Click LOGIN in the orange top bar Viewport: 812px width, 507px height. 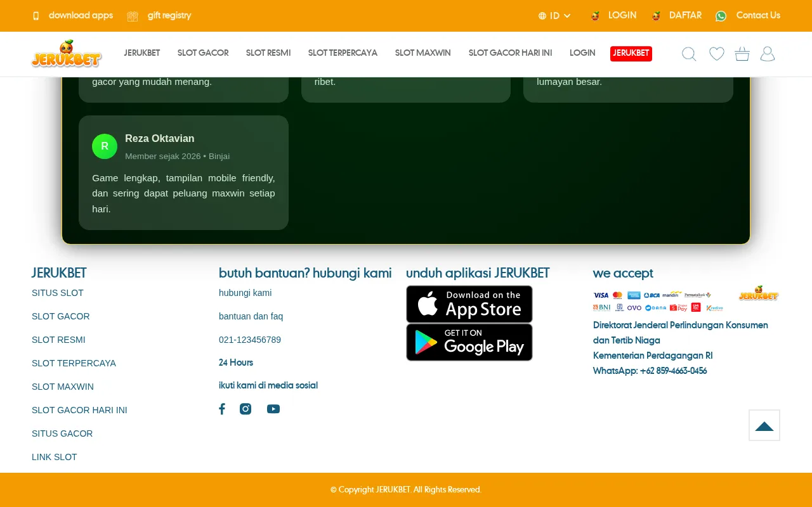pyautogui.click(x=622, y=15)
